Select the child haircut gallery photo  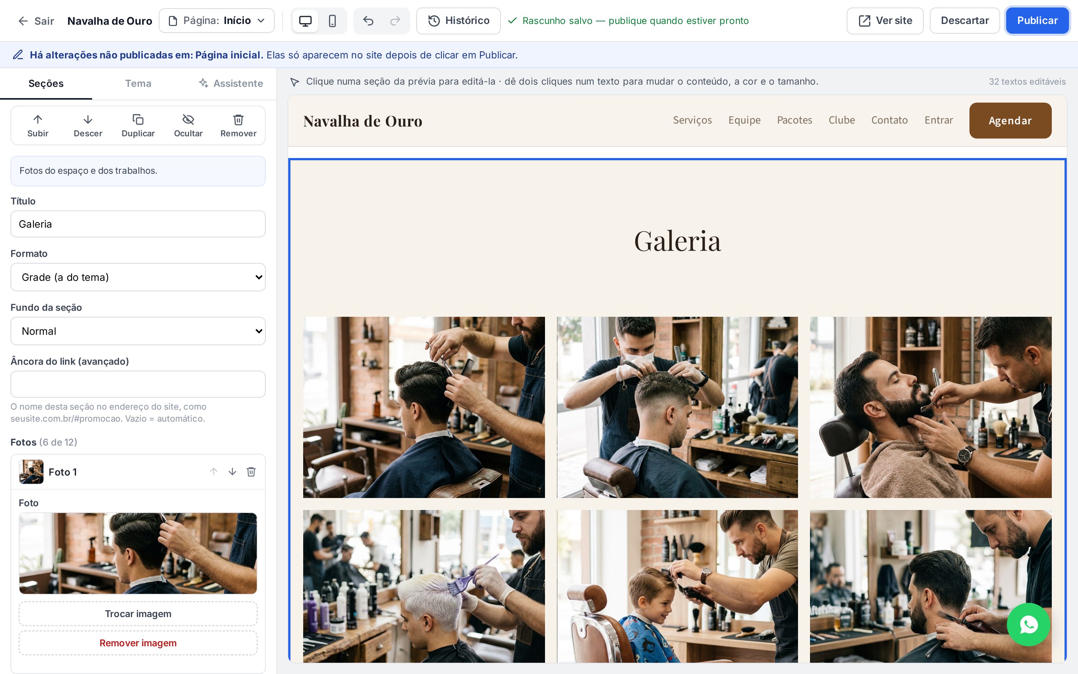click(x=677, y=586)
